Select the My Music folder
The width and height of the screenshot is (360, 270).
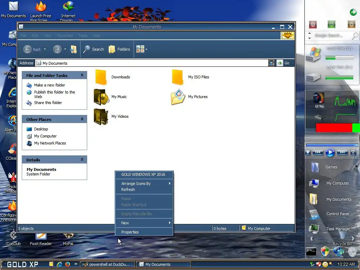pos(110,97)
